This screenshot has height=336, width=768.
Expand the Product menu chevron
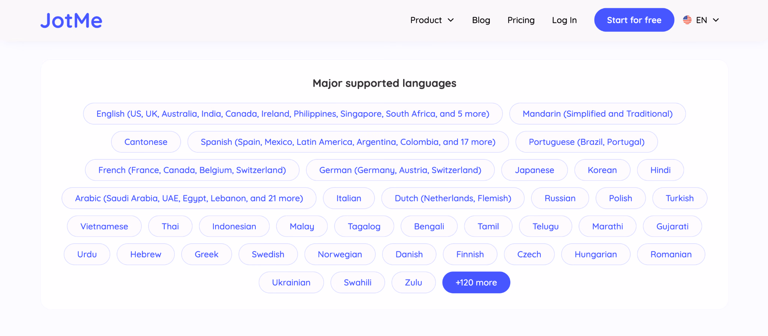(451, 20)
